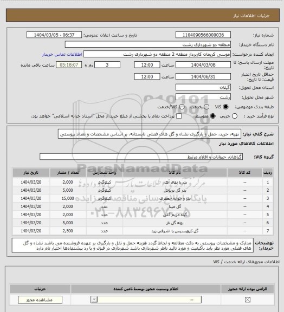This screenshot has width=284, height=312.
Task: Click the request creator field
Action: pyautogui.click(x=157, y=54)
